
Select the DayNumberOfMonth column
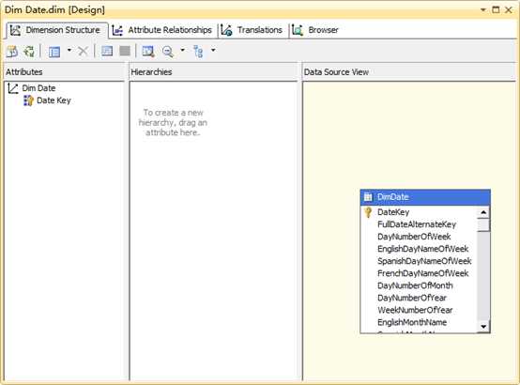tap(415, 285)
